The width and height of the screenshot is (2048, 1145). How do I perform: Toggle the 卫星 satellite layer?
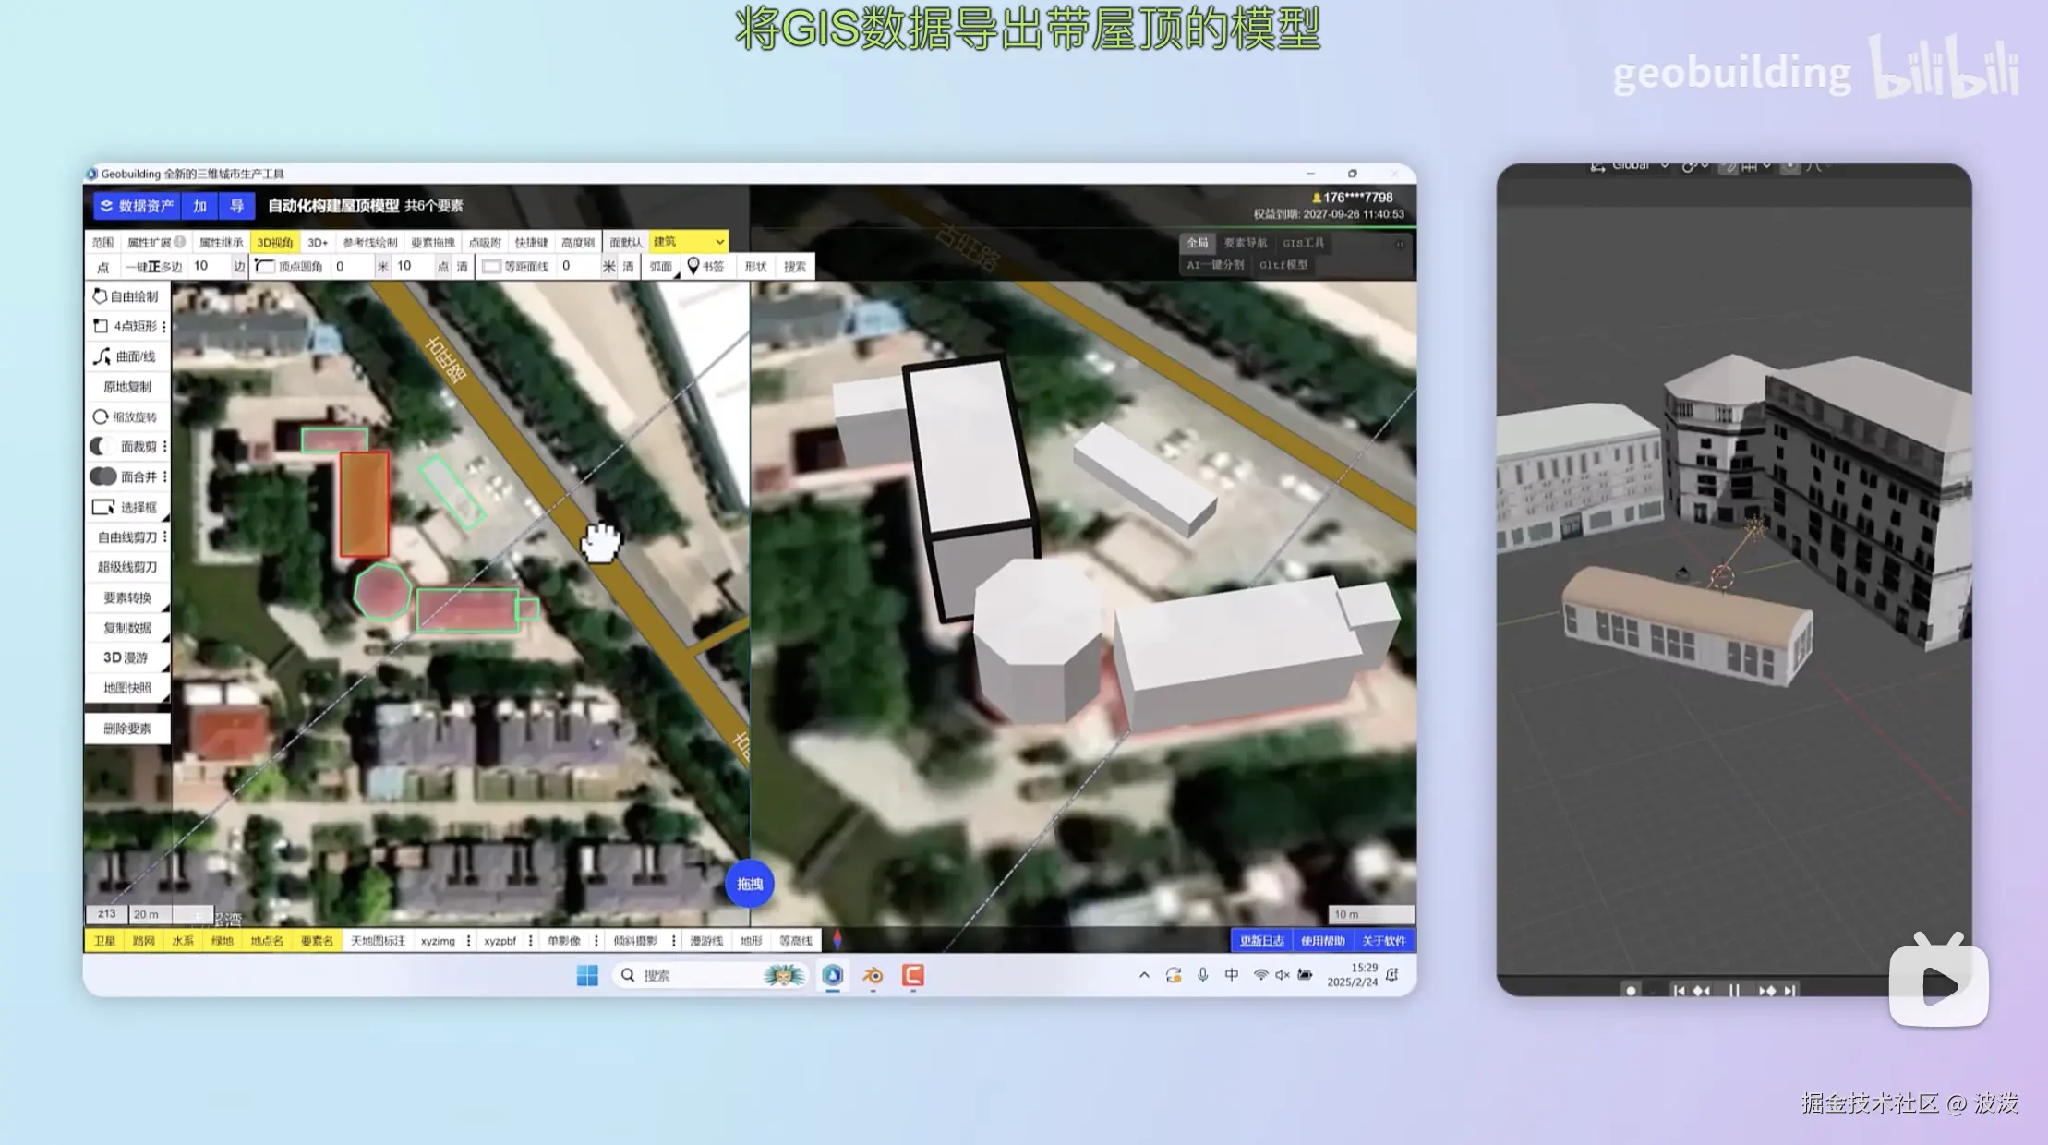pyautogui.click(x=104, y=941)
